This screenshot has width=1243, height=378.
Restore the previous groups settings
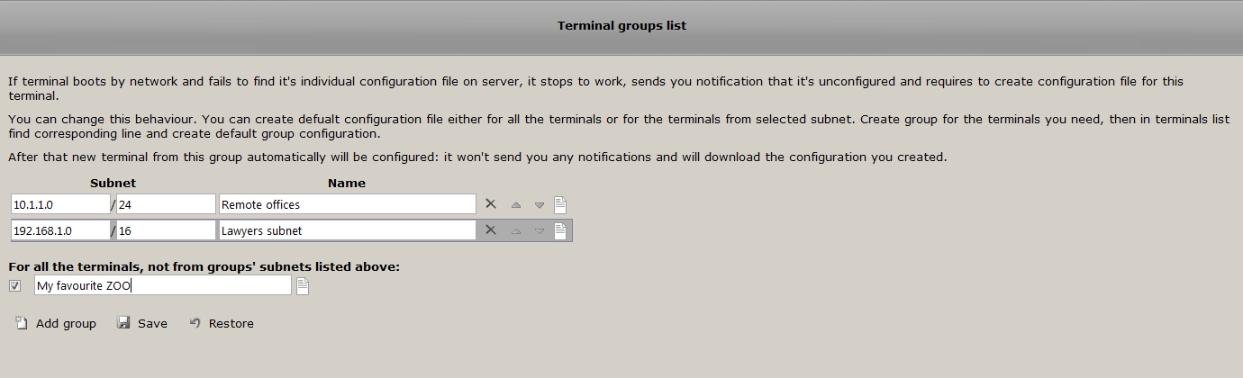coord(222,323)
